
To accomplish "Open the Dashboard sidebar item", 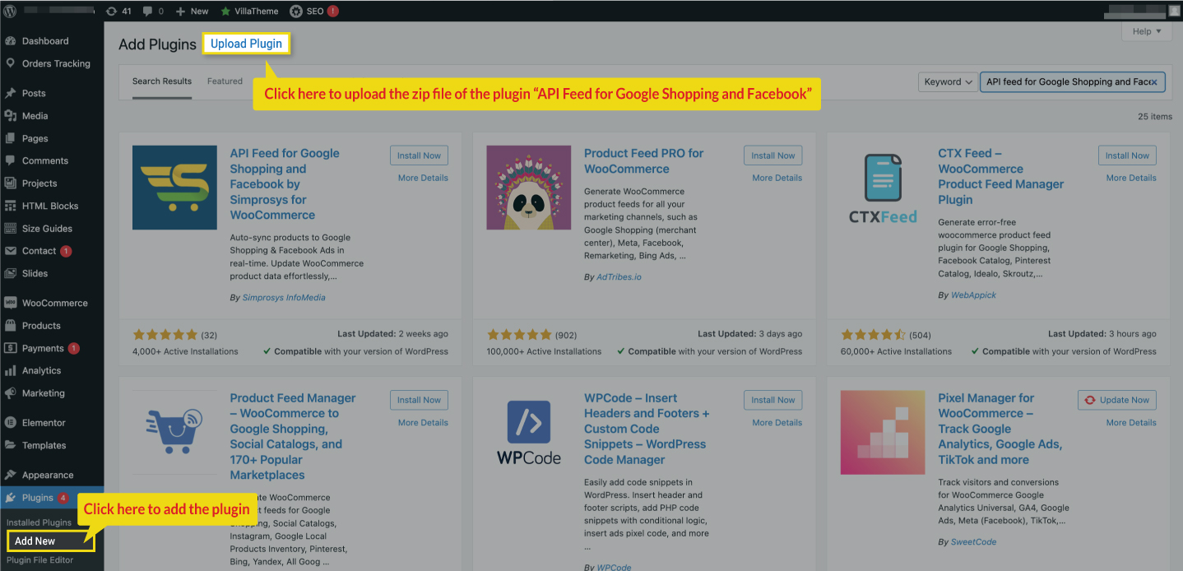I will [x=45, y=41].
